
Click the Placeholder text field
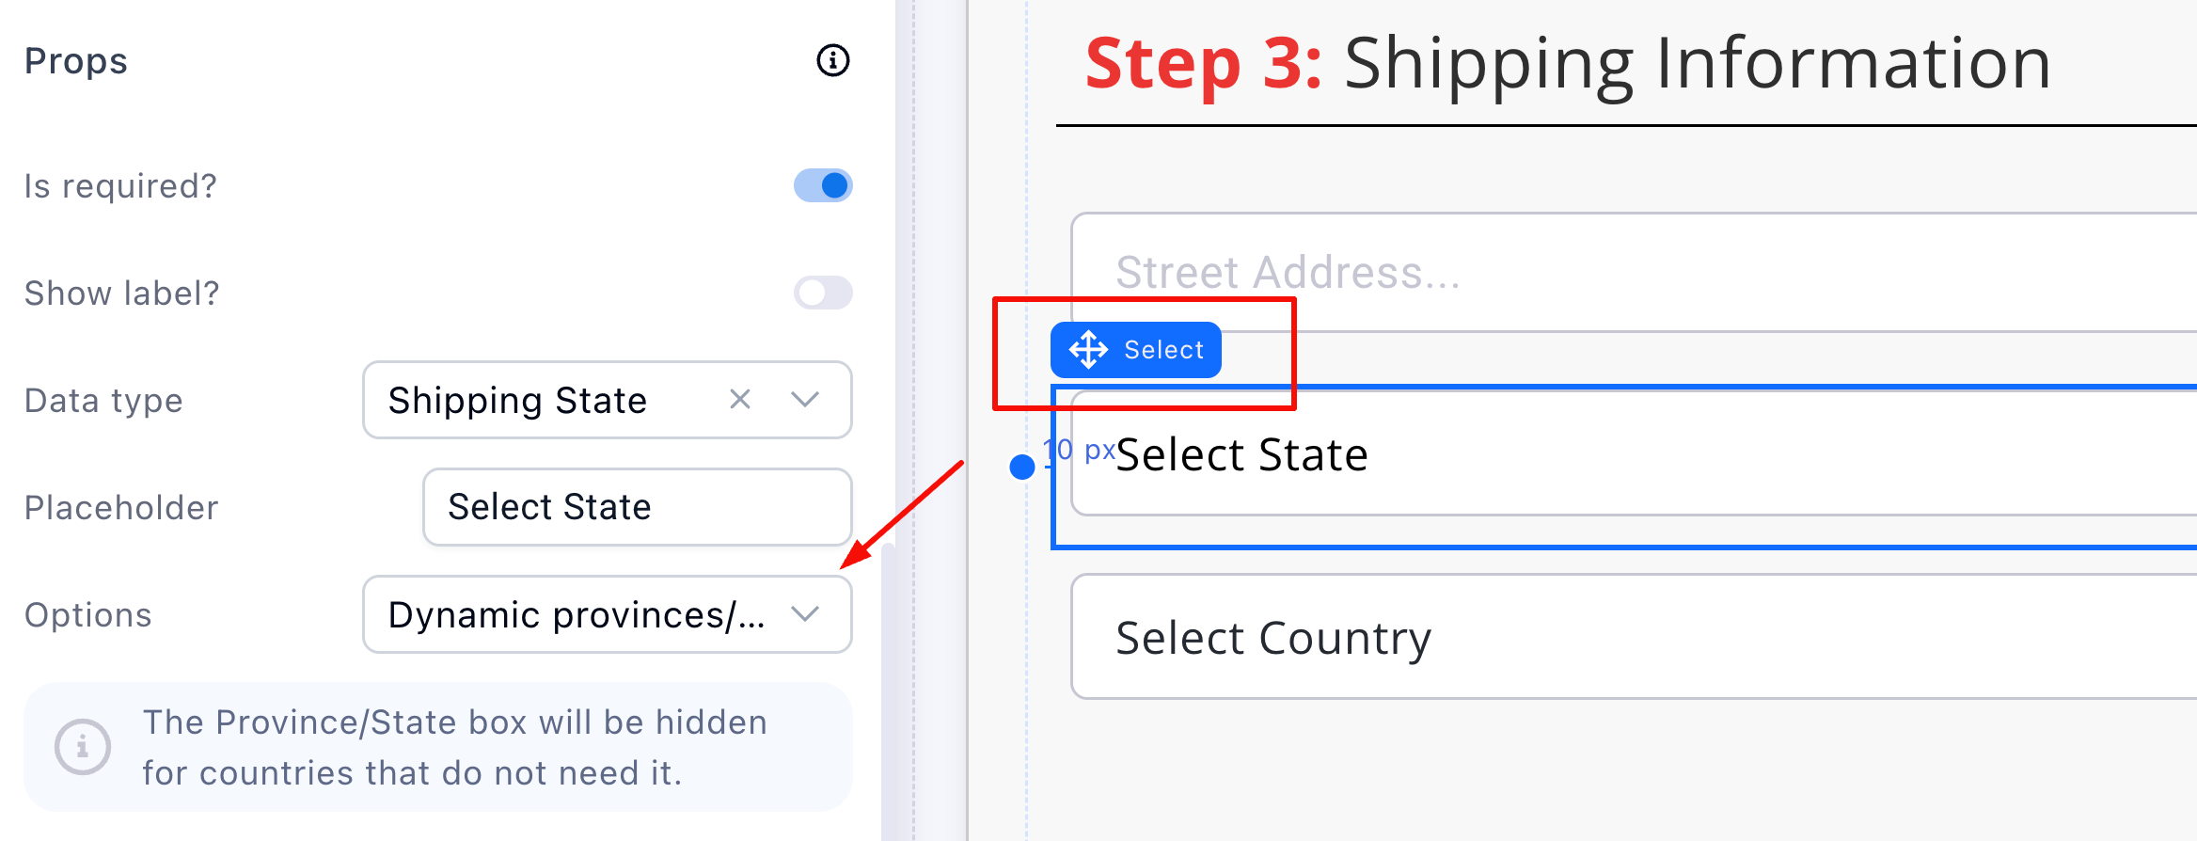pyautogui.click(x=637, y=507)
